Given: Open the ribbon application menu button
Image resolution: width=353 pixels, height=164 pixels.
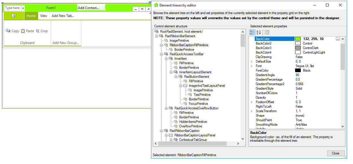Looking at the screenshot, I should click(14, 16).
